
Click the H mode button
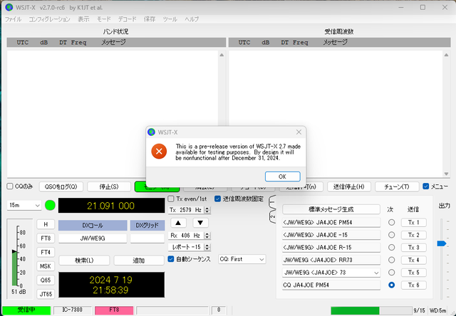point(46,224)
